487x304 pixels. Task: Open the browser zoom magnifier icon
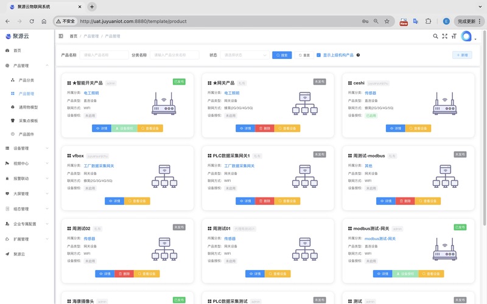click(376, 21)
